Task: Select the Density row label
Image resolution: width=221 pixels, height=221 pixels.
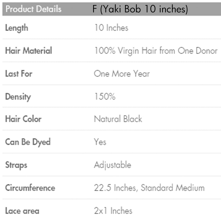Action: [18, 97]
